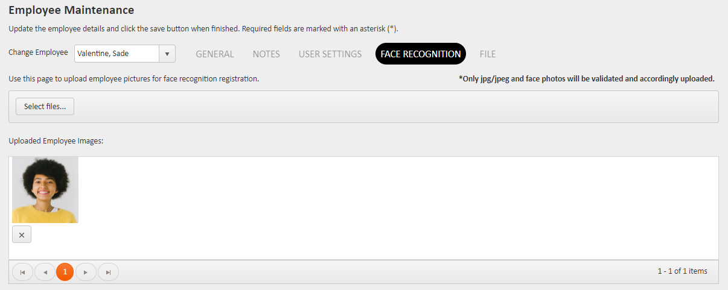Go to the next page of images

tap(86, 272)
